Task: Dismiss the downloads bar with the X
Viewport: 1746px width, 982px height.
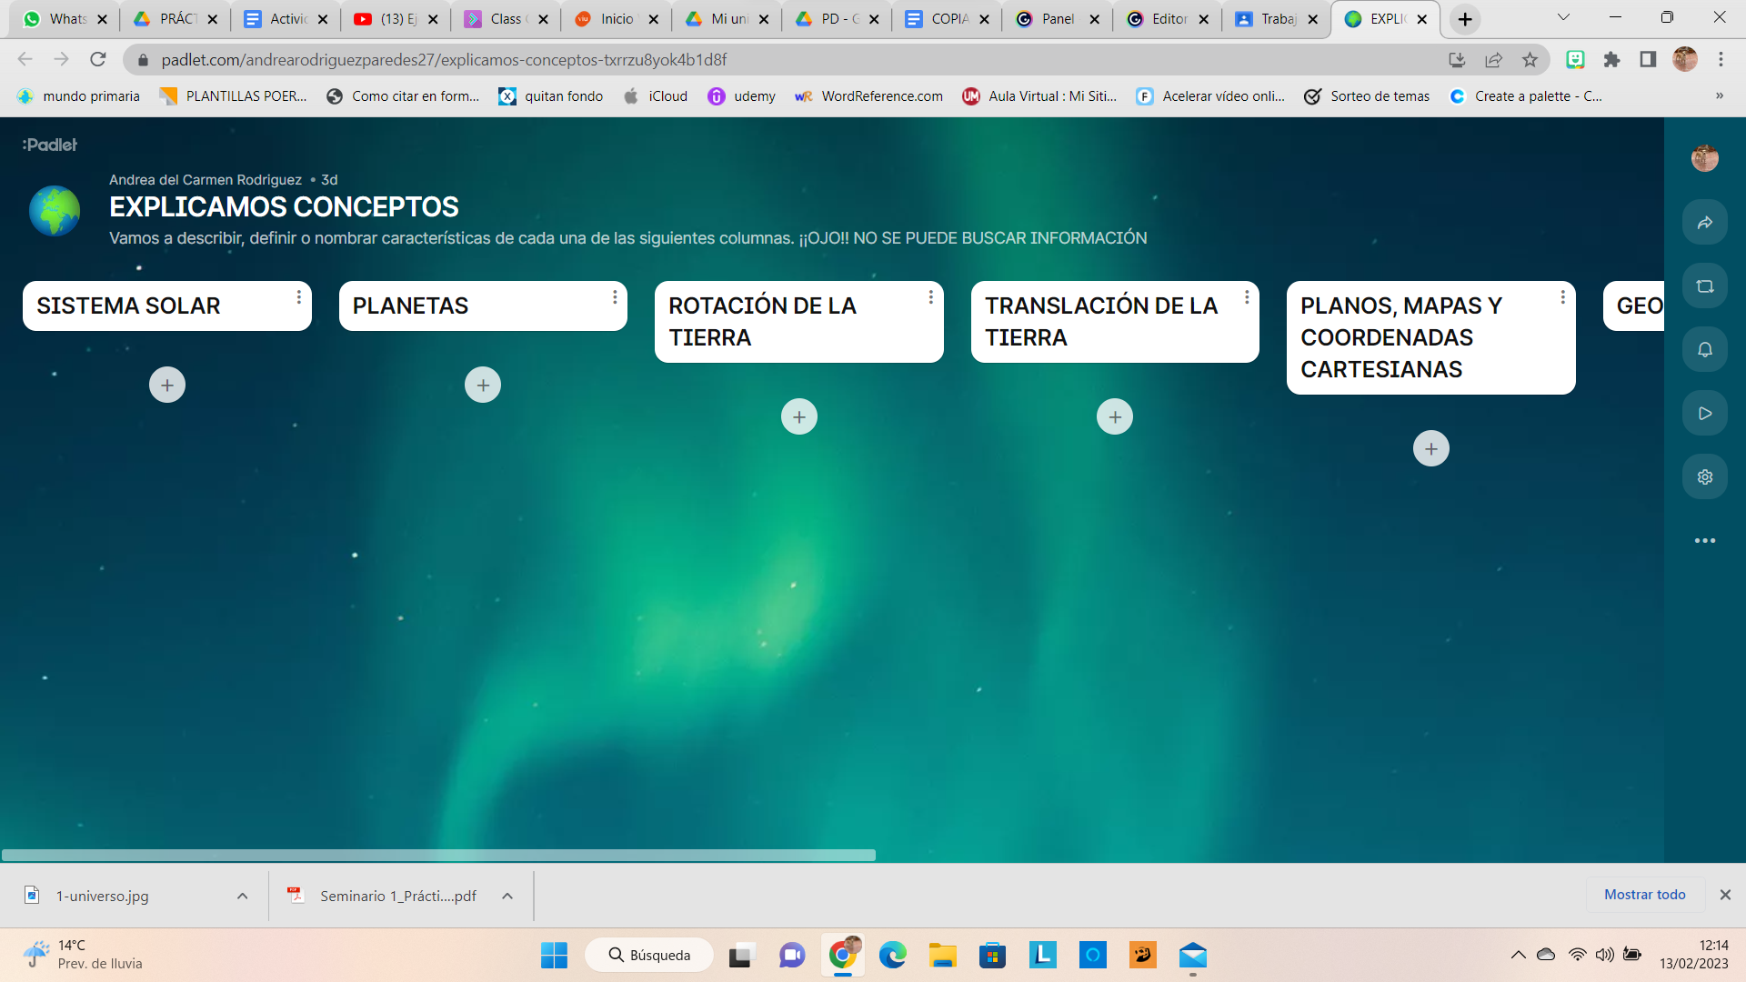Action: pyautogui.click(x=1725, y=895)
